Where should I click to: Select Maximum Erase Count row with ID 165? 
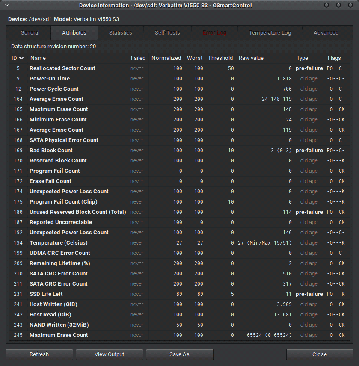(x=179, y=109)
